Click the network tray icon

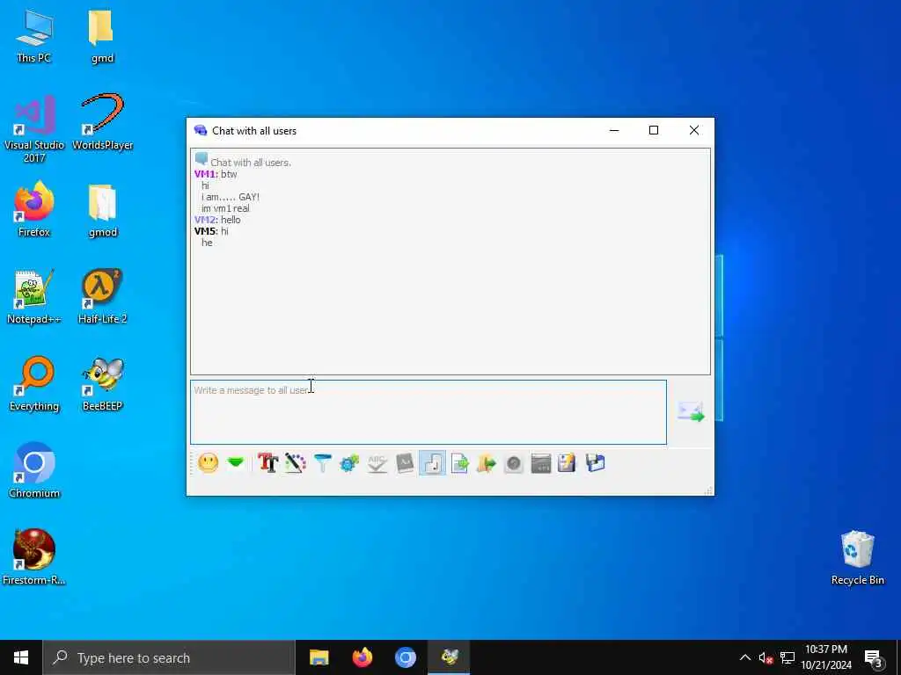(x=787, y=657)
